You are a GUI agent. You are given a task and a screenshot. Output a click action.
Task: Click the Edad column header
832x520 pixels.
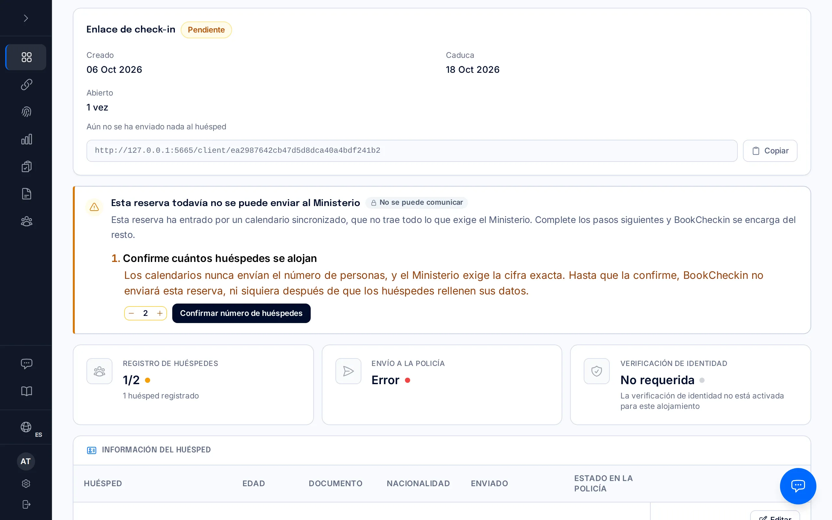point(254,484)
